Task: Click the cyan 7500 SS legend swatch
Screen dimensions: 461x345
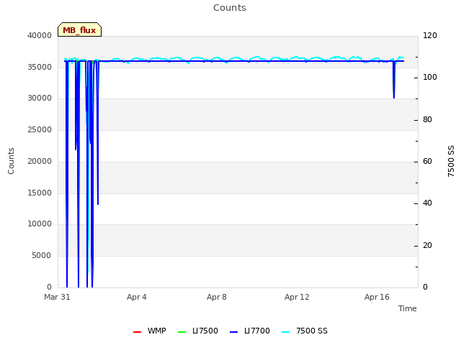Action: coord(285,332)
